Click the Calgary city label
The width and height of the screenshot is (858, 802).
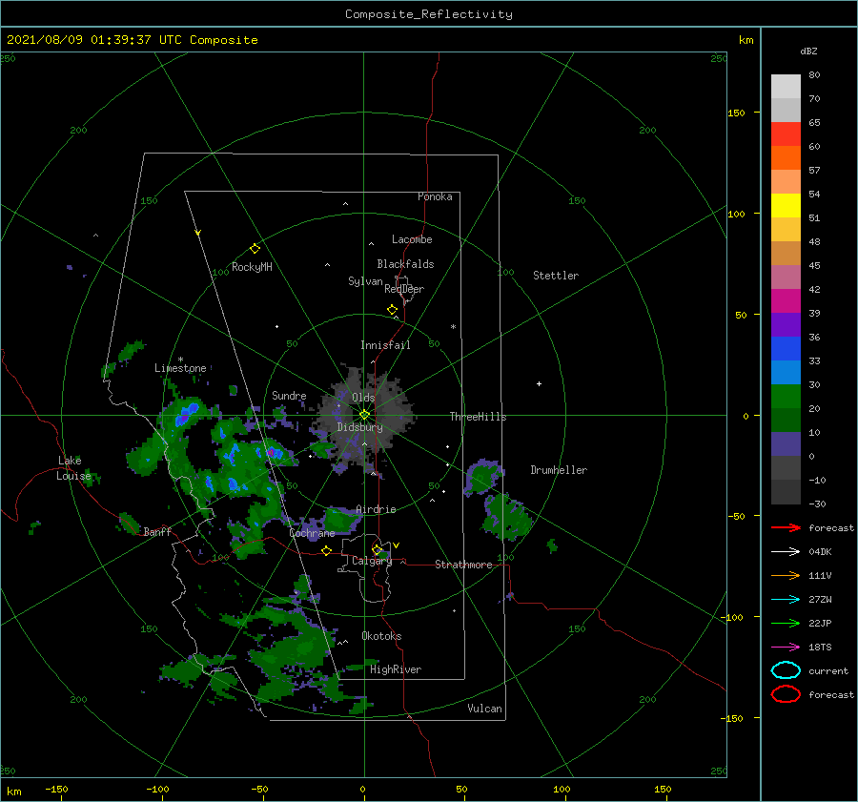(372, 561)
